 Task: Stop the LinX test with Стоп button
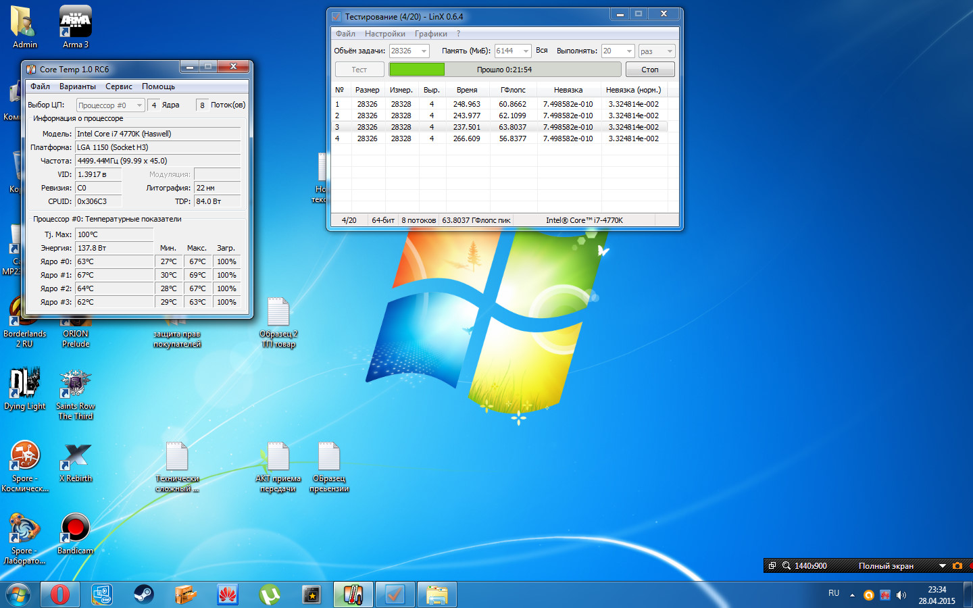coord(650,70)
